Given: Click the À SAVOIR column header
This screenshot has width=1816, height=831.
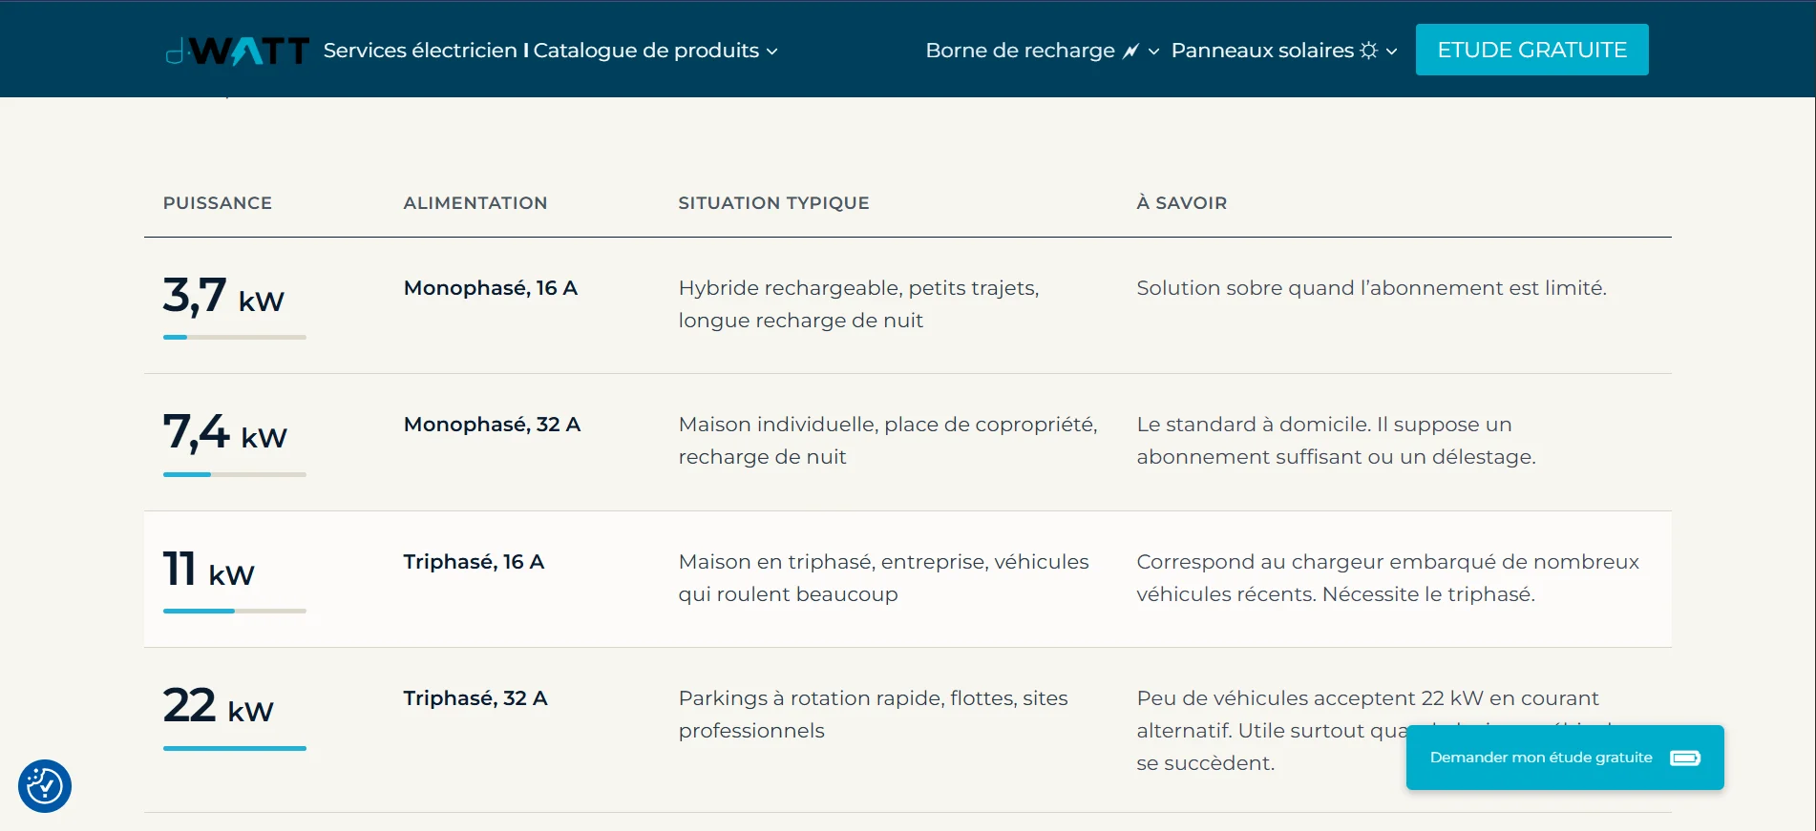Looking at the screenshot, I should [1182, 203].
